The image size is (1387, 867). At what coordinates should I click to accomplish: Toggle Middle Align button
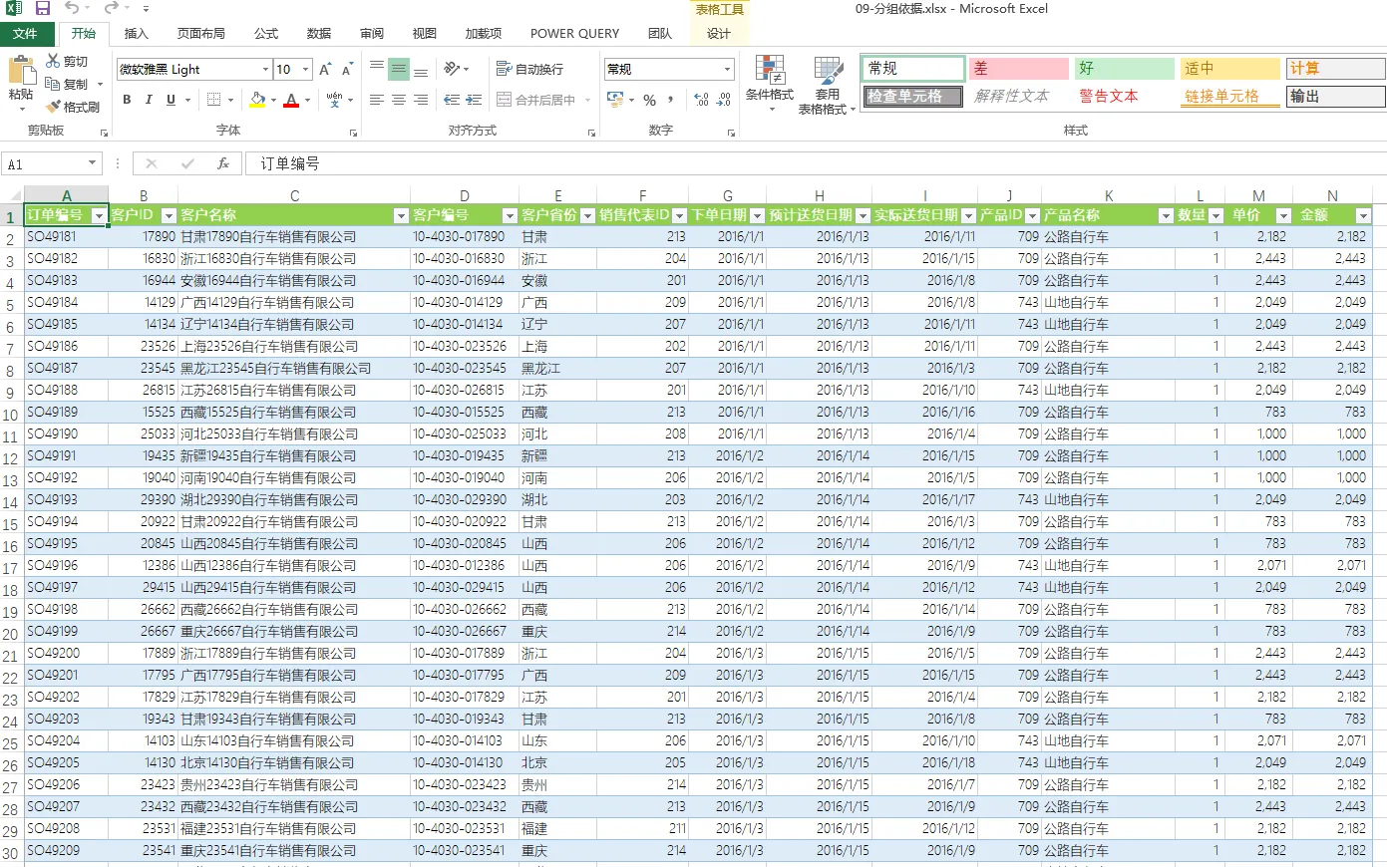399,69
